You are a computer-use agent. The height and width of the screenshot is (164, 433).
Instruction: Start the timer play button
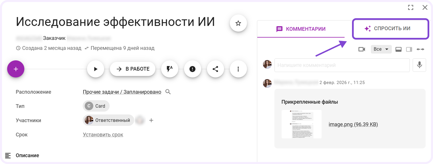(x=96, y=69)
